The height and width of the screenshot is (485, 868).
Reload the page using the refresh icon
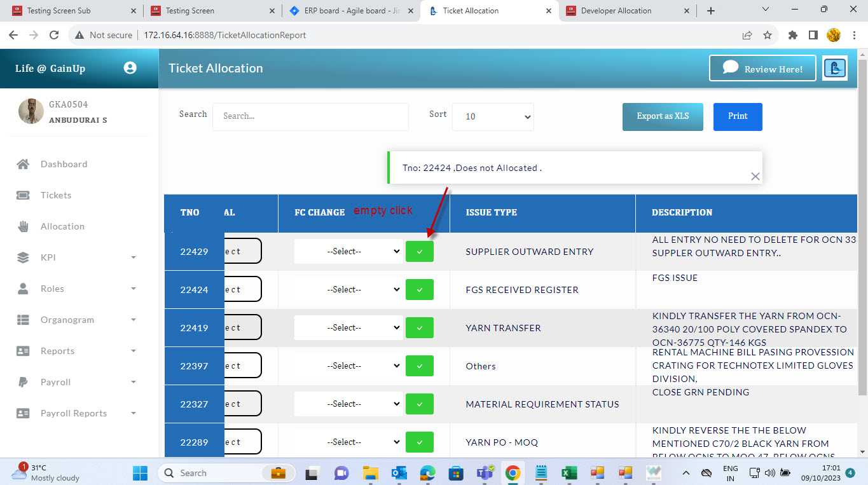coord(54,35)
